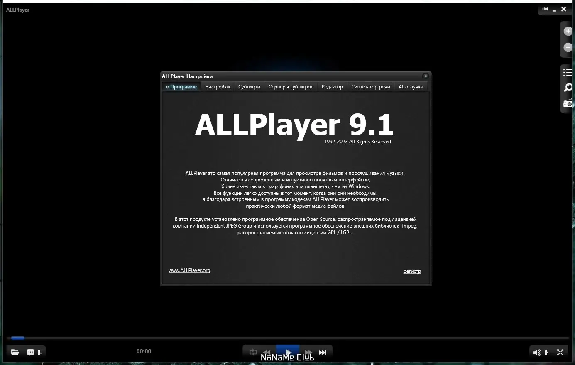Click the 1992-2023 All Rights Reserved text
This screenshot has height=365, width=575.
(x=358, y=142)
